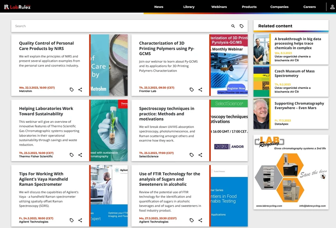Click the Metrohm company name
The width and height of the screenshot is (336, 228).
[x=25, y=91]
